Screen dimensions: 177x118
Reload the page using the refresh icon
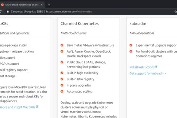[0, 11]
